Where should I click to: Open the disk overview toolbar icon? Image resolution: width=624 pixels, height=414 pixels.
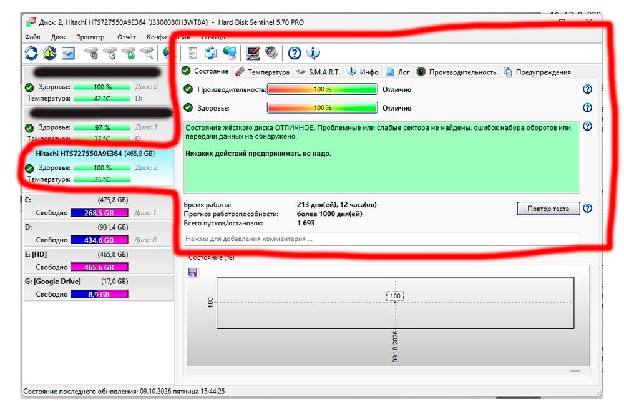click(68, 53)
